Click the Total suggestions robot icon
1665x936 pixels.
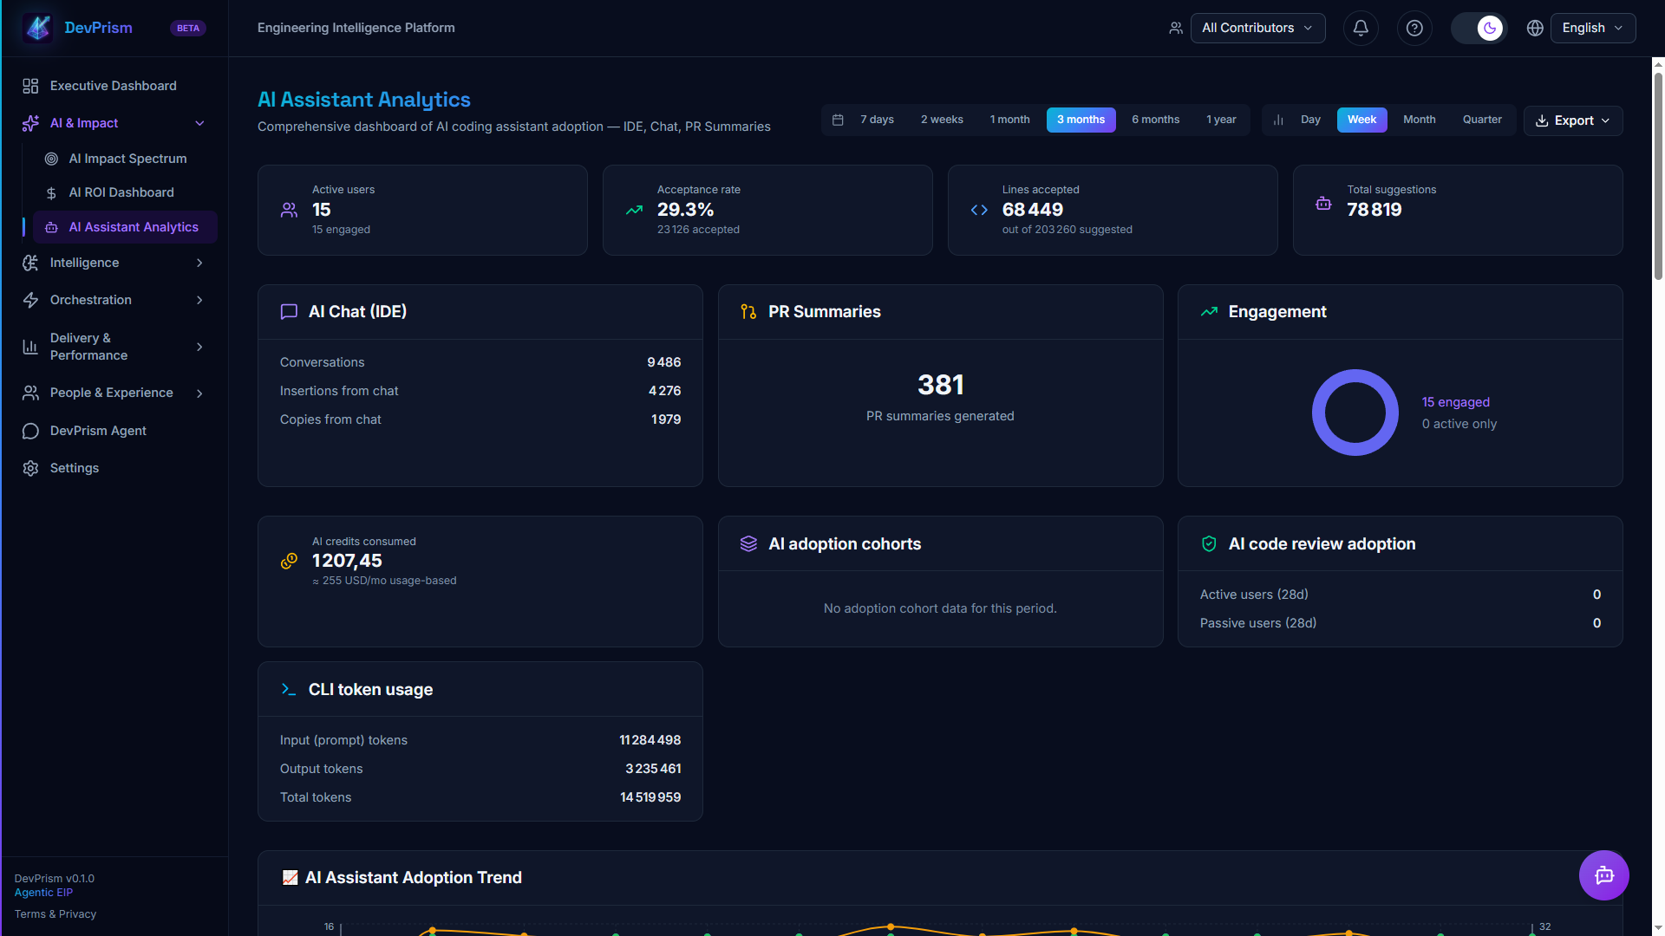(1323, 204)
